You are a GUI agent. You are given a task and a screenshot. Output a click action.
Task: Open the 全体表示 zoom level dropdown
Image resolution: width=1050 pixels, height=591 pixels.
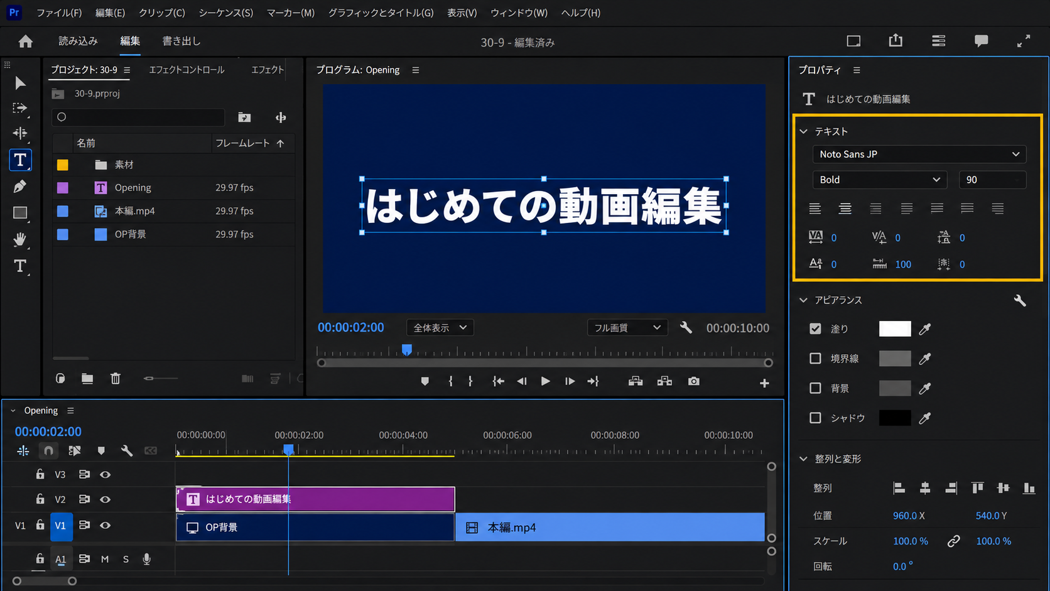tap(440, 327)
